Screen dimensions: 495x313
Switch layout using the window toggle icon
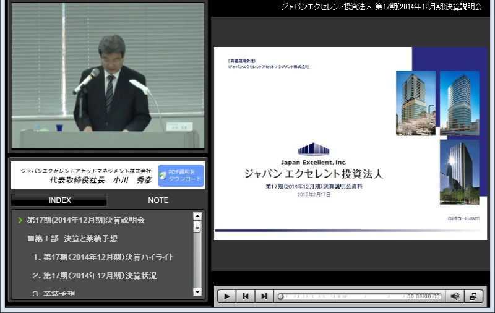click(473, 296)
